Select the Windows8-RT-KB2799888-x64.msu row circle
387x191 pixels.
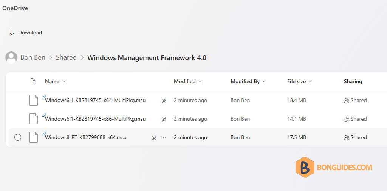coord(18,137)
